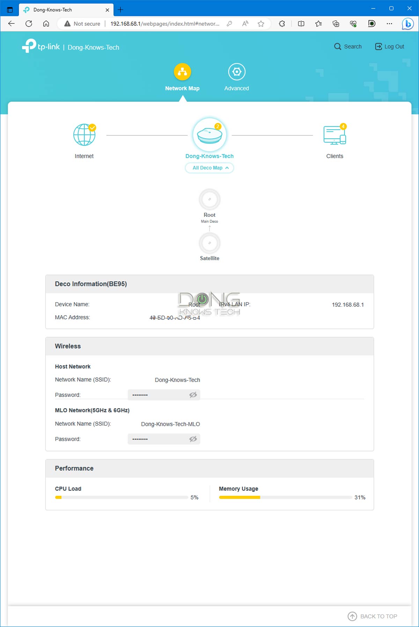419x627 pixels.
Task: Open the Advanced settings gear icon
Action: click(237, 72)
